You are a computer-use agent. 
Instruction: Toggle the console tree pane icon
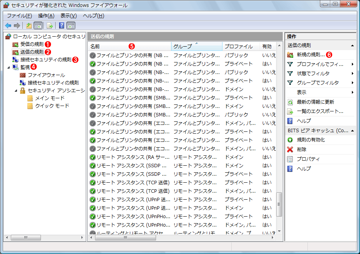point(38,26)
